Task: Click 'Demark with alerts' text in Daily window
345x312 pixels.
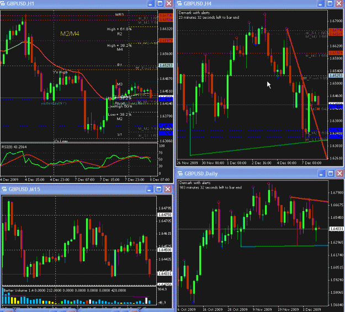Action: pyautogui.click(x=195, y=183)
